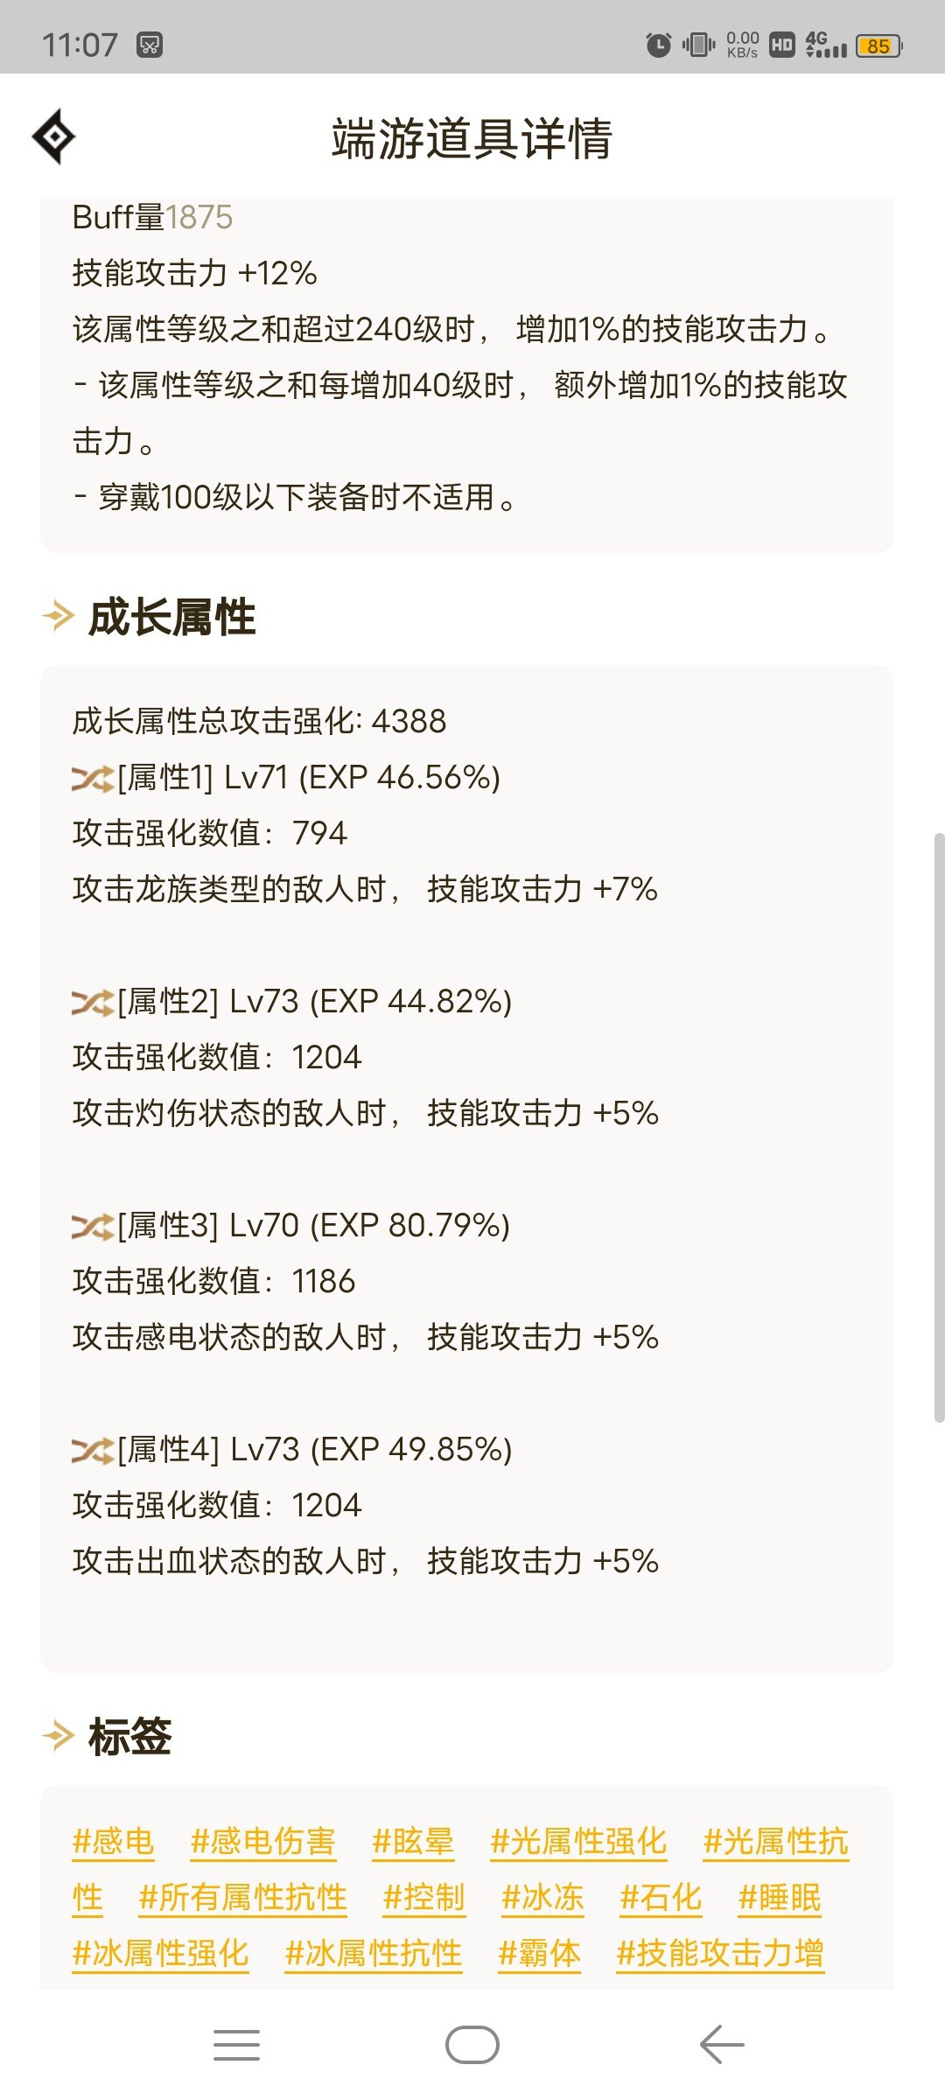The image size is (945, 2100).
Task: Select the #眩晕 tag
Action: pos(413,1841)
